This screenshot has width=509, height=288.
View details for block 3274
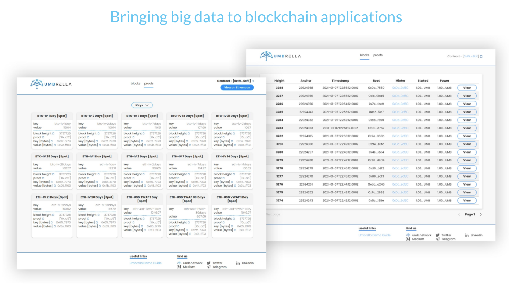pyautogui.click(x=467, y=201)
